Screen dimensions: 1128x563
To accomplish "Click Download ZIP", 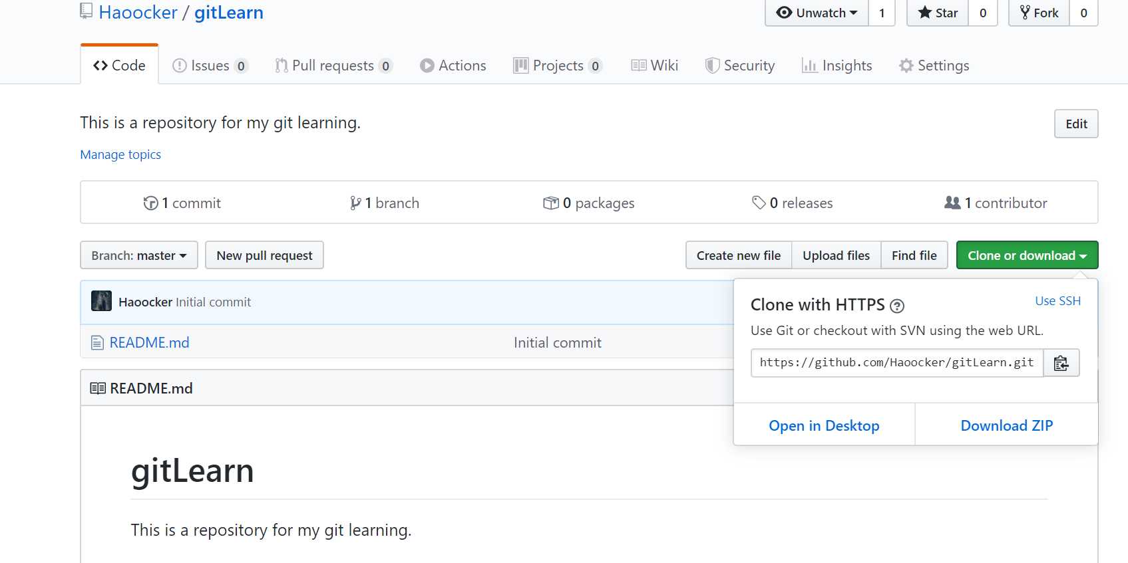I will click(1006, 425).
